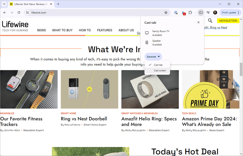Open Amazon Prime Day 2024 article
This screenshot has height=156, width=243.
209,122
